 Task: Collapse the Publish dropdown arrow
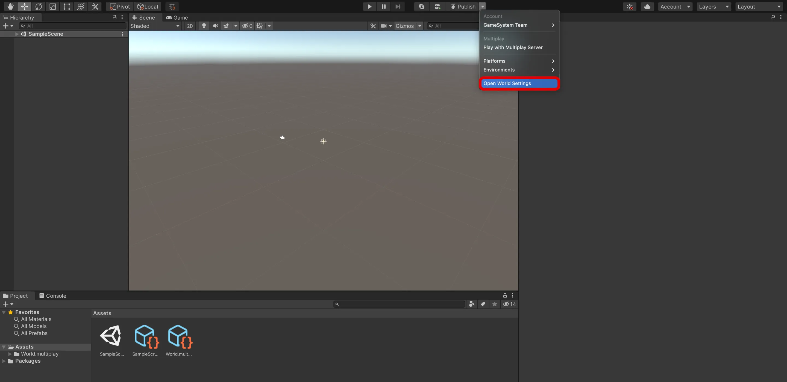click(x=482, y=6)
